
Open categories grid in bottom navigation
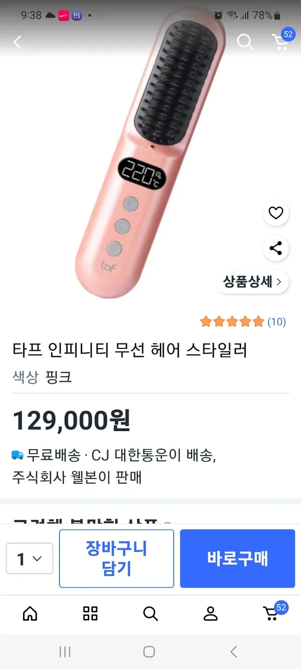pos(90,614)
